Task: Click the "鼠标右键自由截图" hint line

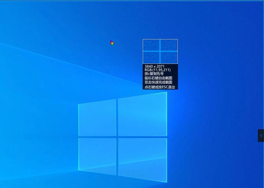Action: 158,78
